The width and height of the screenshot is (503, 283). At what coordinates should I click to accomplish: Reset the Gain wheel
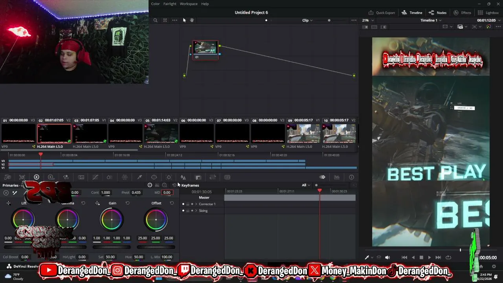pos(127,203)
